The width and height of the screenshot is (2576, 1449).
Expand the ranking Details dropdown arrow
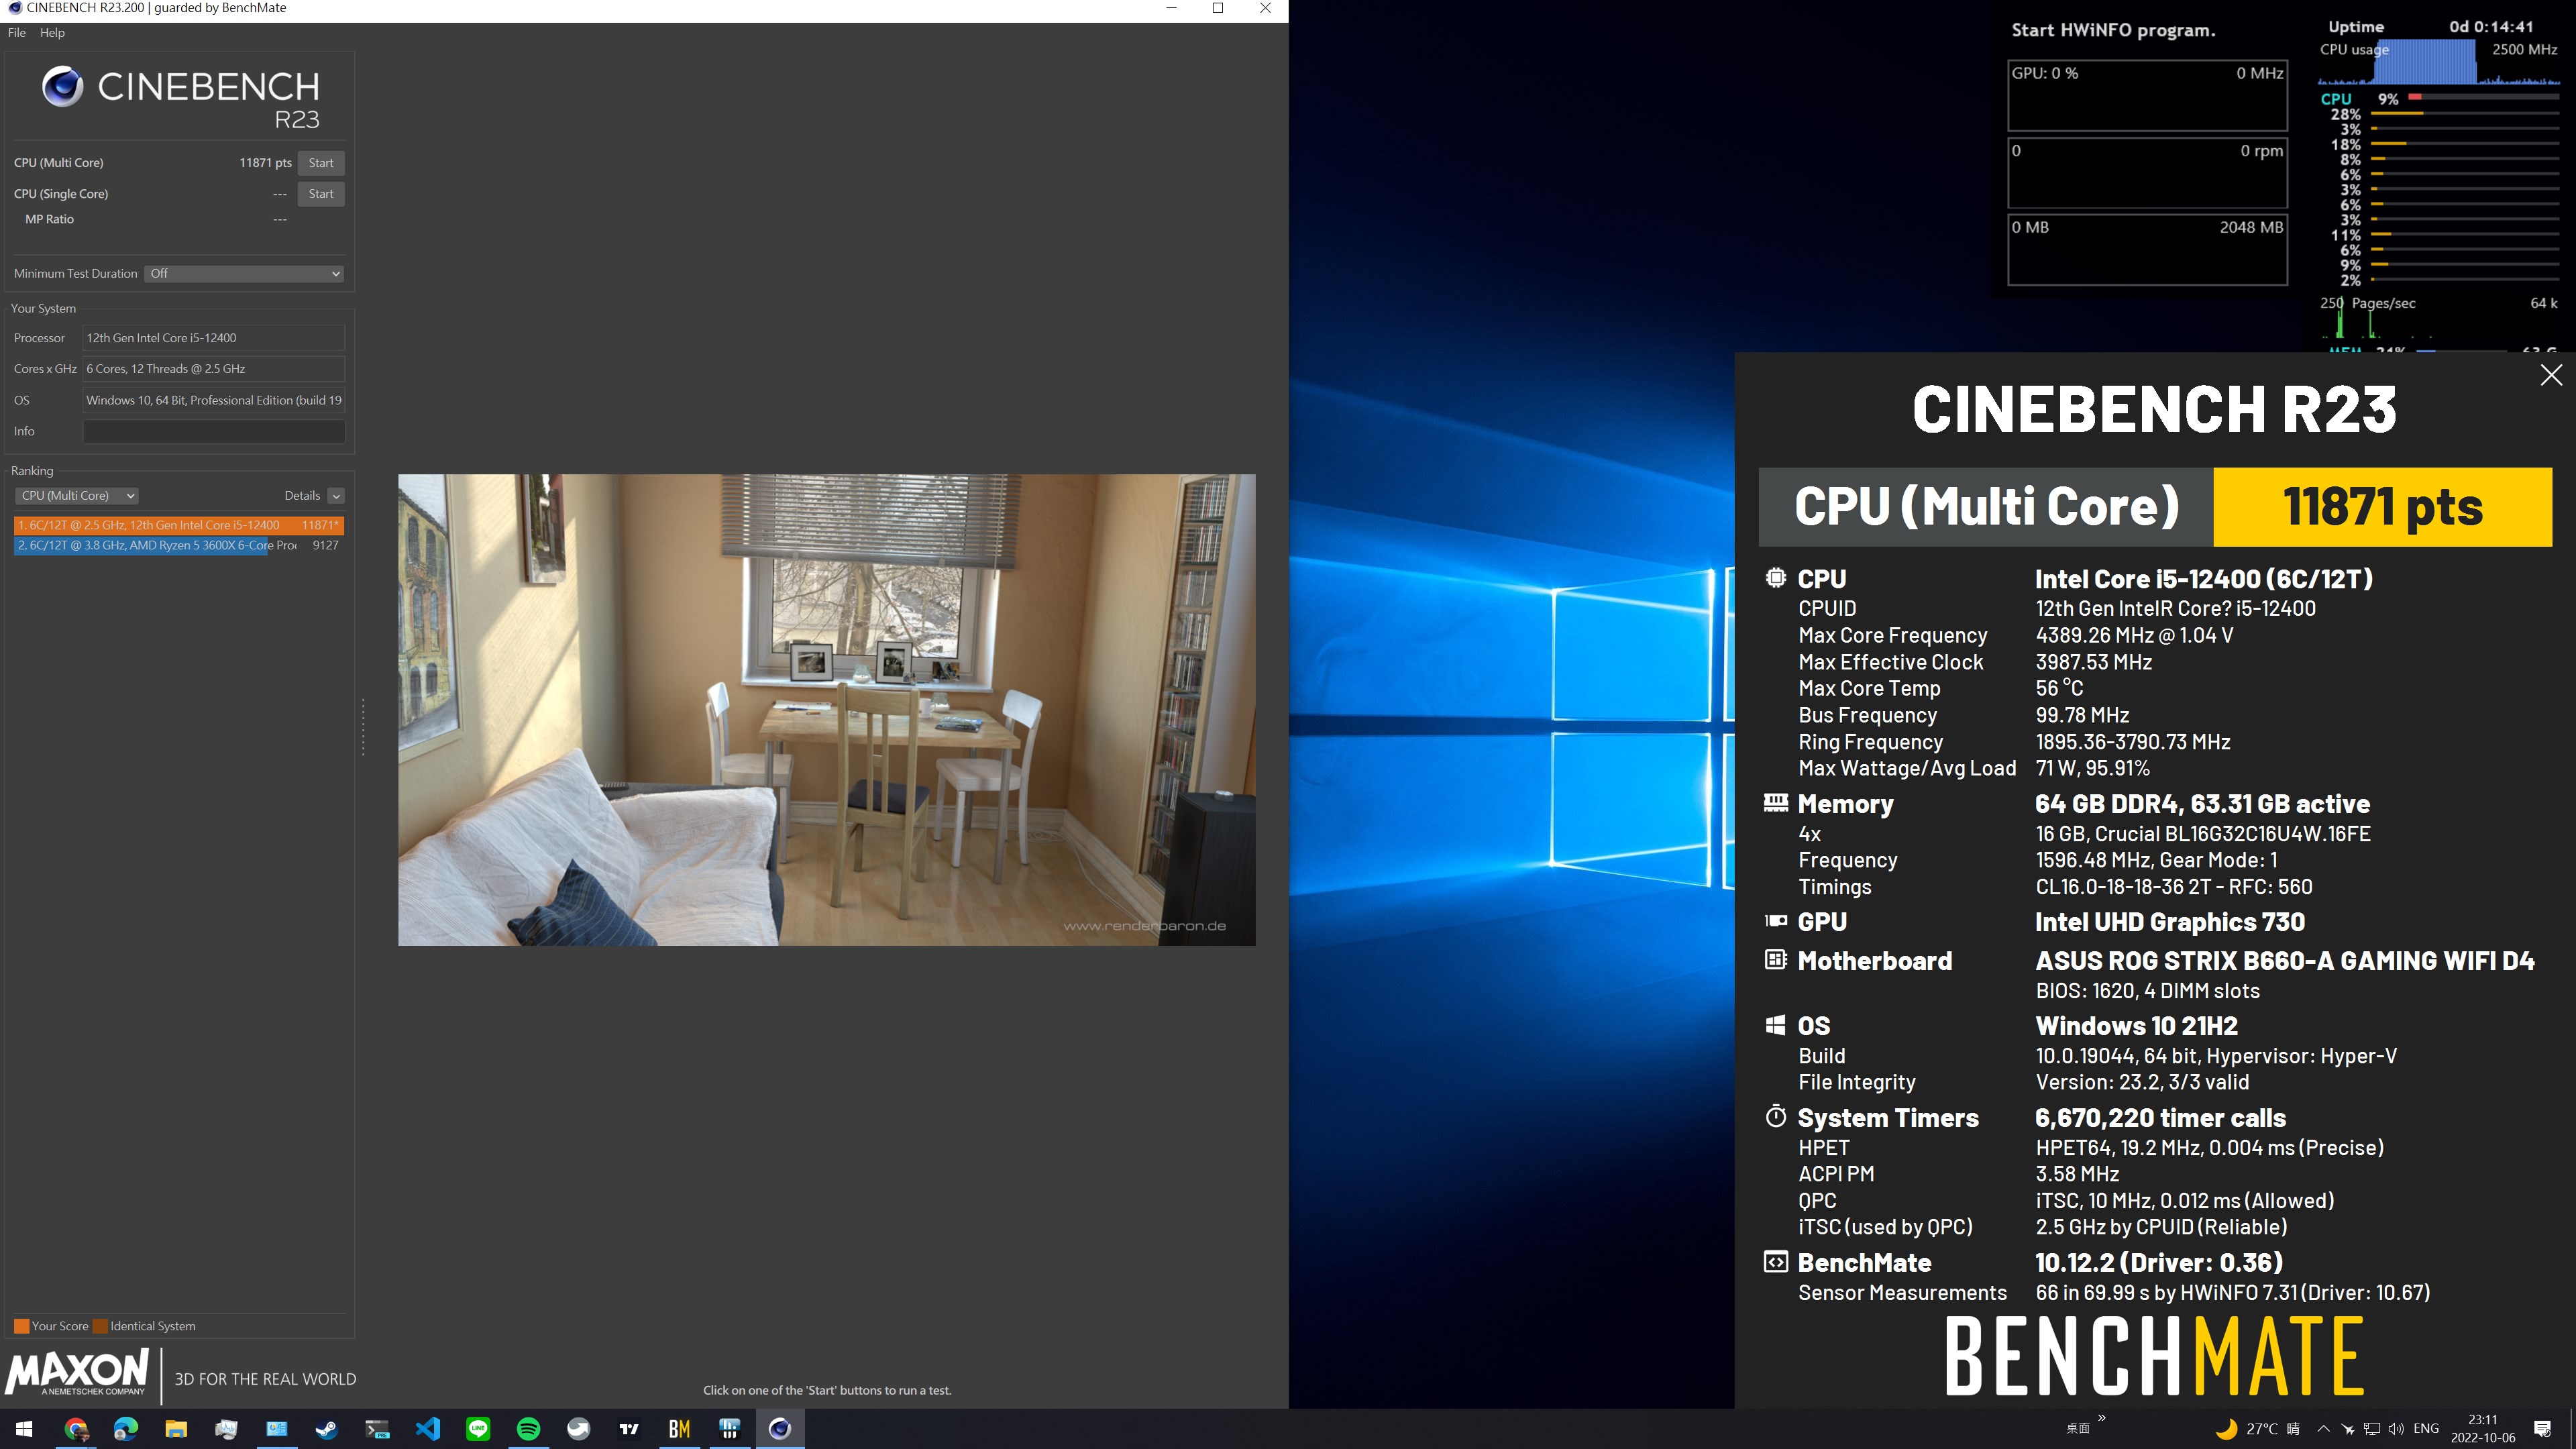336,496
